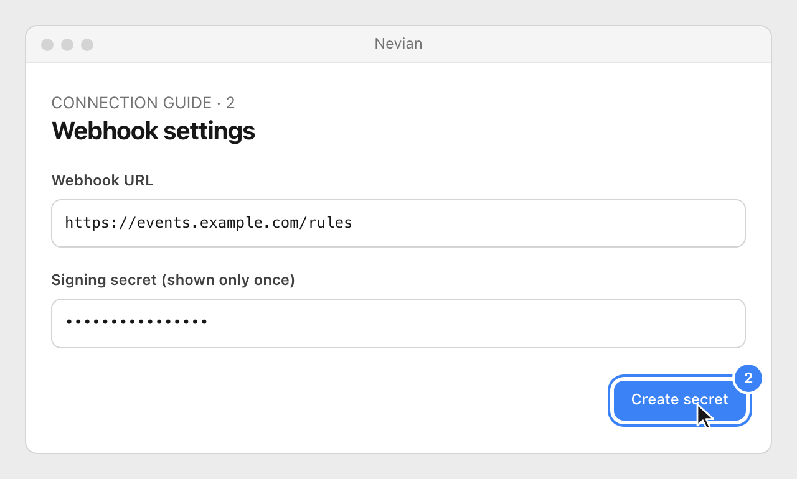Click the Nevian window title

[398, 44]
